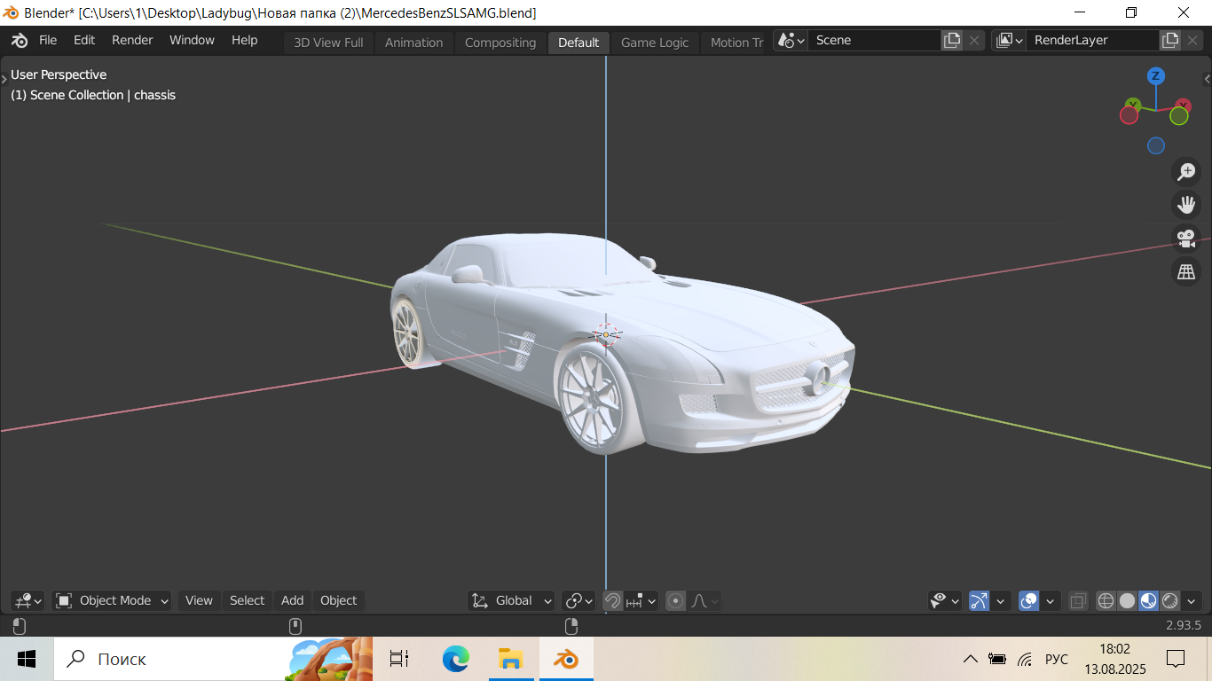Toggle camera view with the camera icon
The height and width of the screenshot is (681, 1212).
click(x=1186, y=239)
